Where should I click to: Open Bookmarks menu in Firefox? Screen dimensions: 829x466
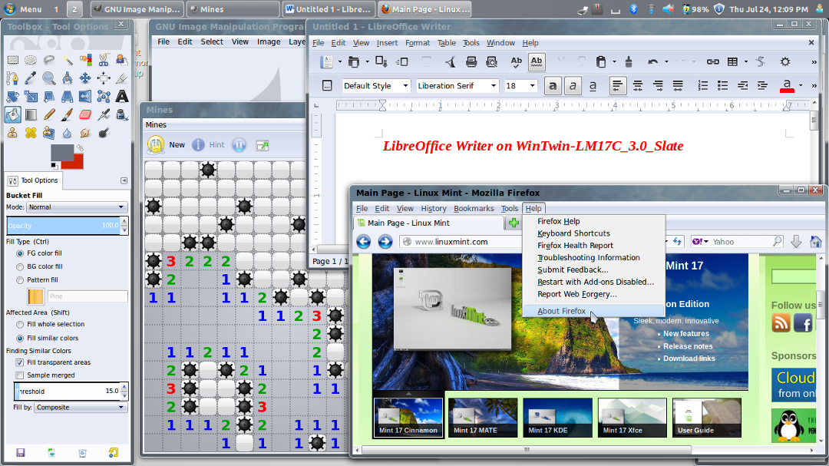pos(474,208)
